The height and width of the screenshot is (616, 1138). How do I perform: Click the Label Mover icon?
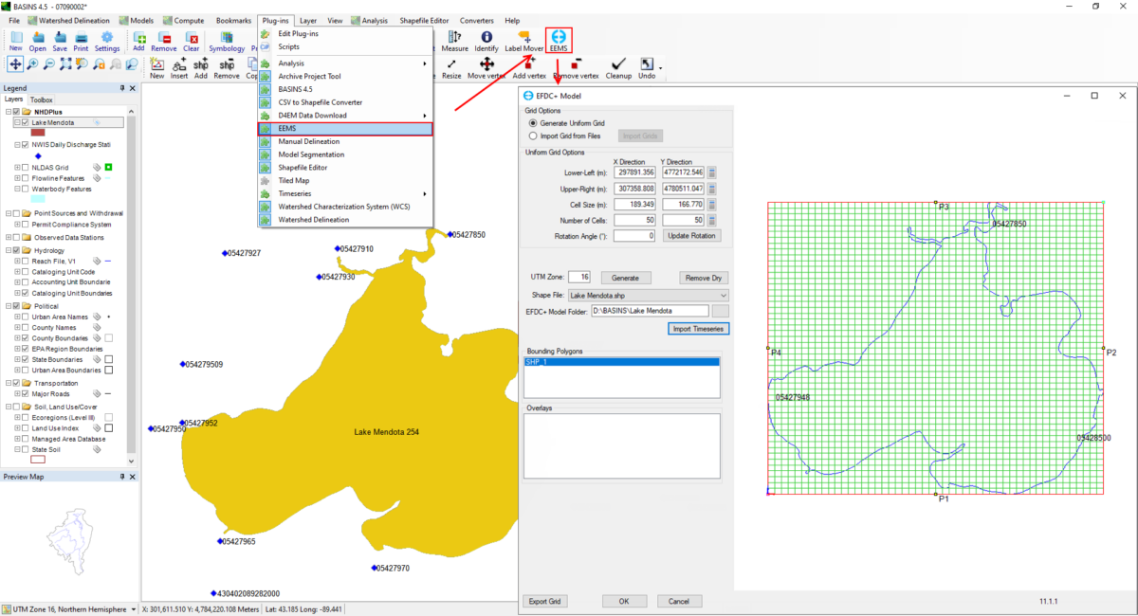(523, 38)
